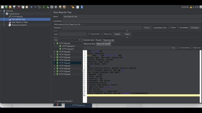202x113 pixels.
Task: Click the Reset button
Action: point(127,34)
